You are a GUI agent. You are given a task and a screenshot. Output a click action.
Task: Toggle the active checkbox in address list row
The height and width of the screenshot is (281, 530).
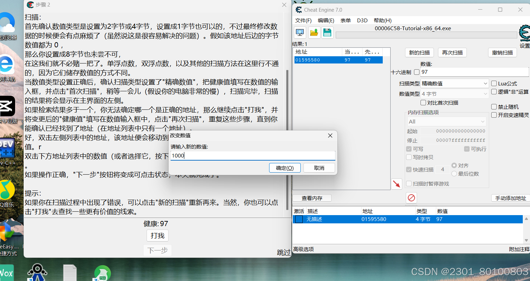[x=299, y=219]
